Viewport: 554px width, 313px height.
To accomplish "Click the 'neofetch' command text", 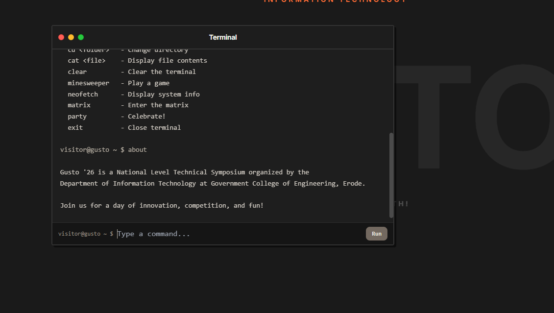I will click(x=83, y=95).
